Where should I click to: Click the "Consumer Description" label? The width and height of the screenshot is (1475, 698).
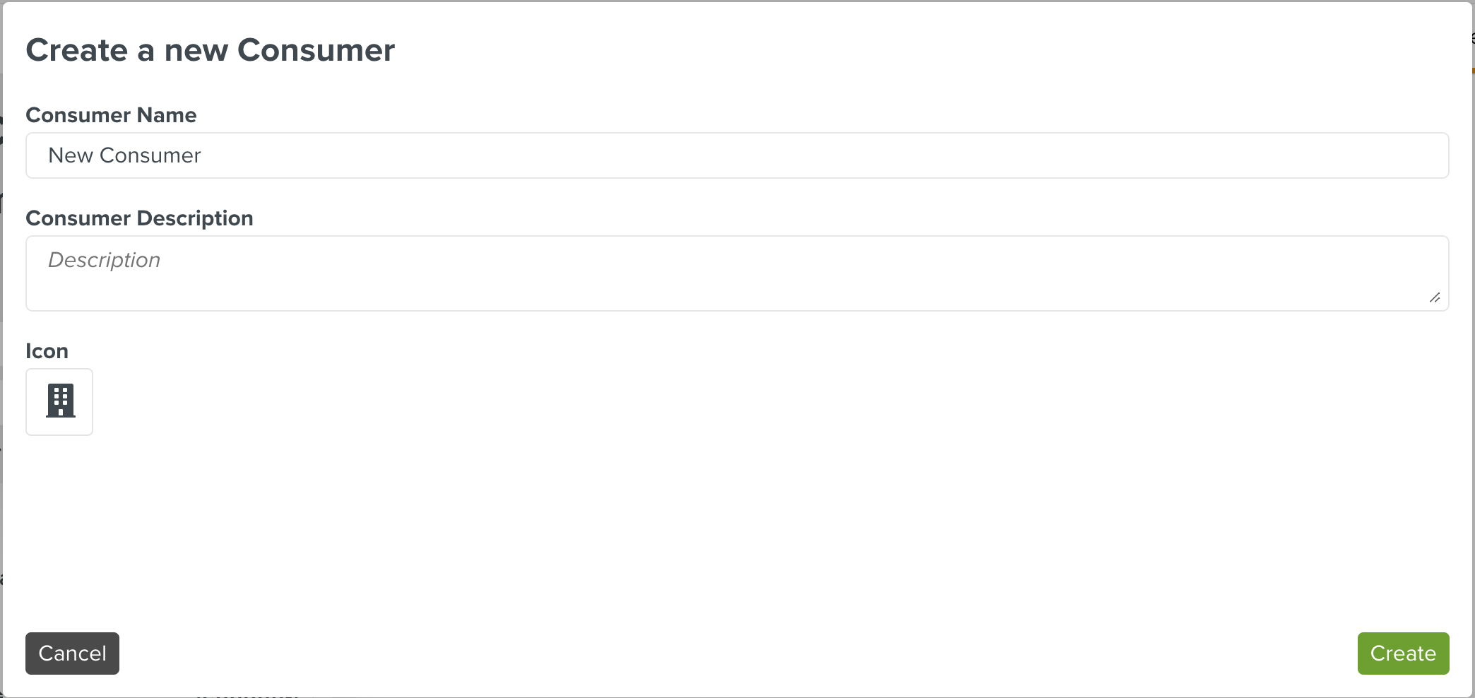tap(139, 218)
